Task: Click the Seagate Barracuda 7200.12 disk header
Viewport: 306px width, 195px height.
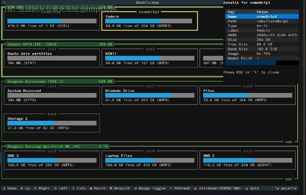Action: coord(60,81)
